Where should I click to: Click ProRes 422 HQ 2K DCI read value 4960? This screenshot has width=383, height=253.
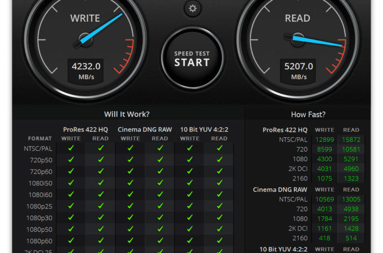click(351, 169)
